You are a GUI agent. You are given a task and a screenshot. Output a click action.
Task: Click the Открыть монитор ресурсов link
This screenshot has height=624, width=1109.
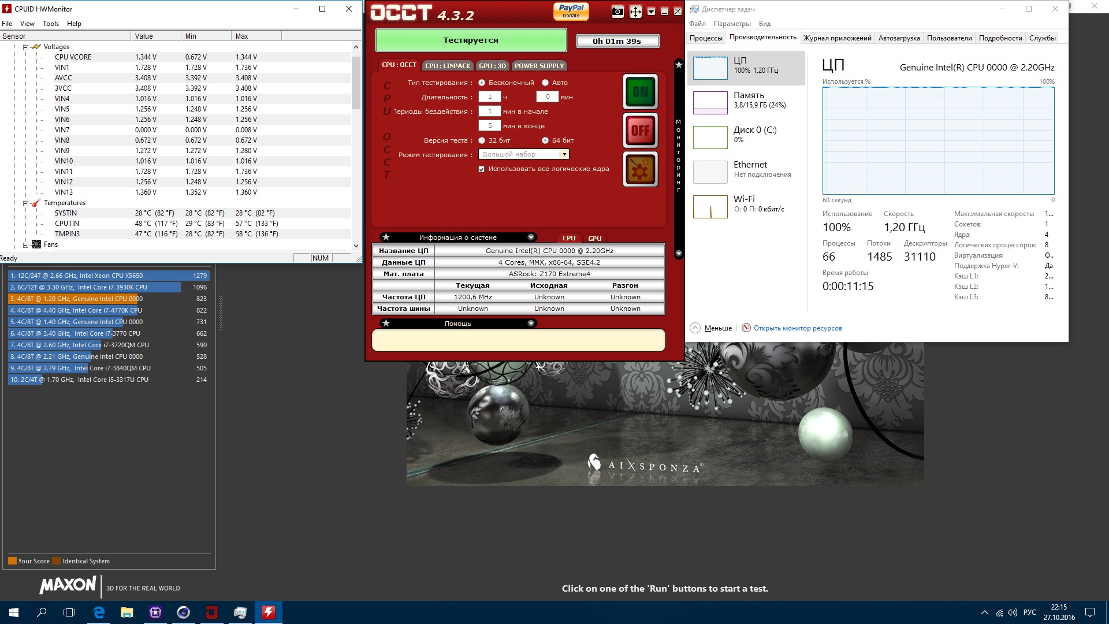[797, 328]
